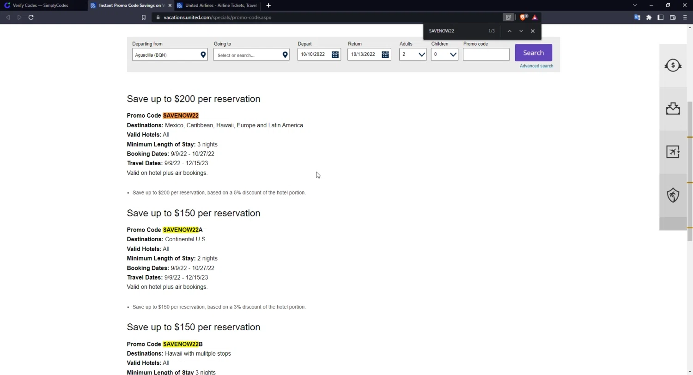
Task: Click the Promo code input field
Action: point(486,54)
